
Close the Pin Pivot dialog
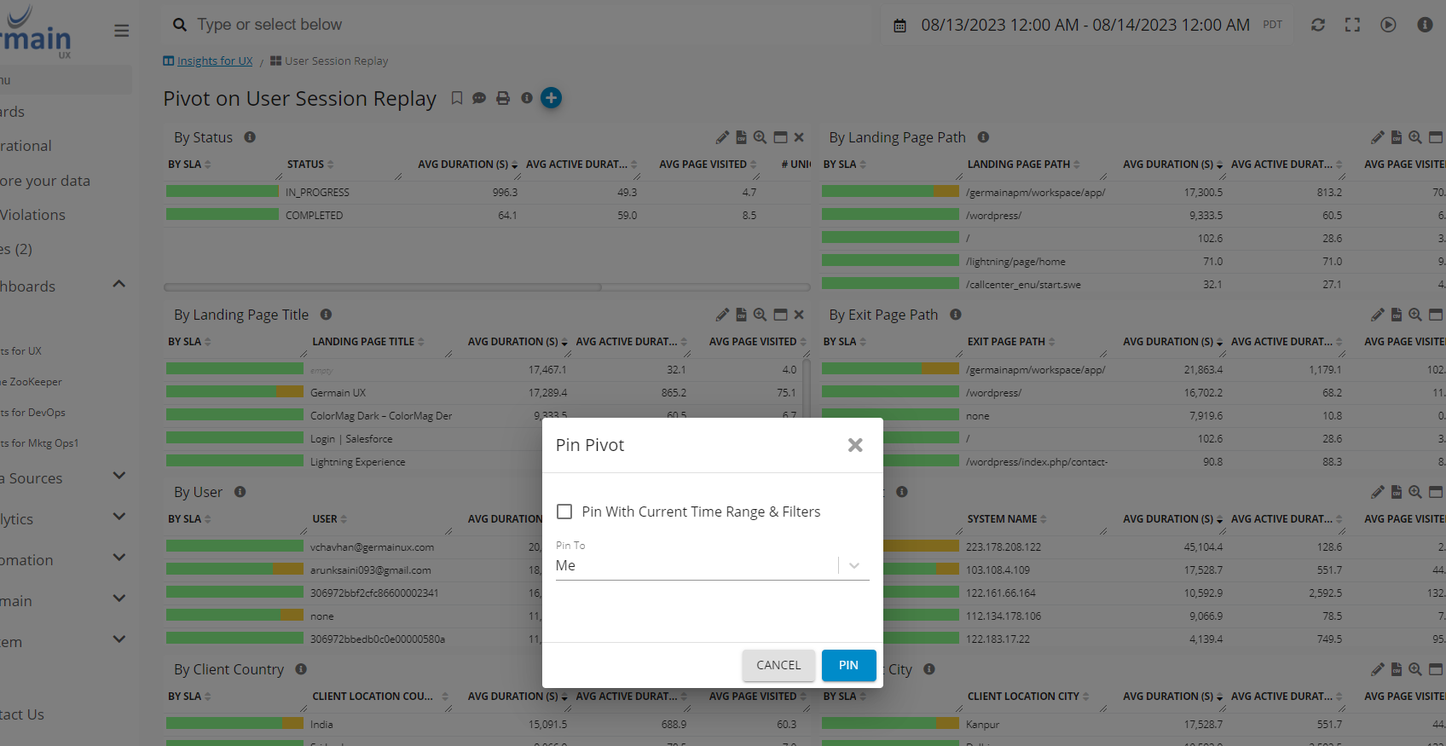click(855, 445)
